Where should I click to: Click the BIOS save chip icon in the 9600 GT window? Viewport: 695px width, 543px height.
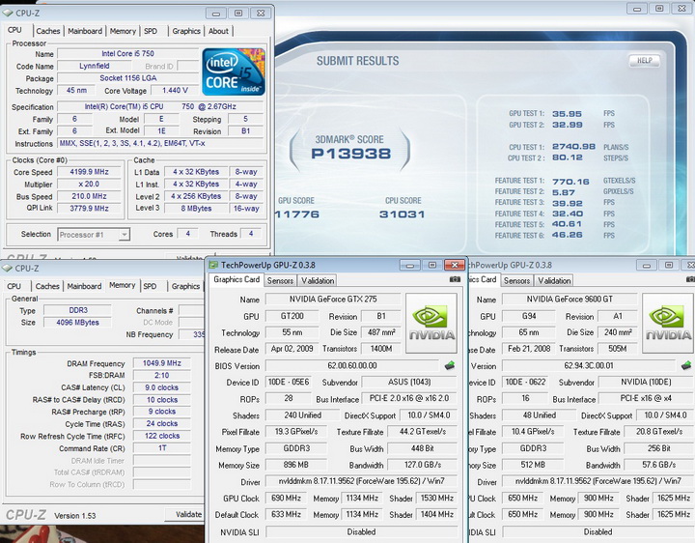click(686, 365)
